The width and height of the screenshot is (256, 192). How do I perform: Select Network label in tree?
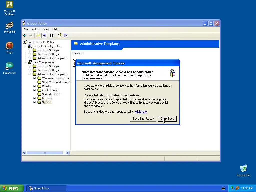[x=47, y=98]
